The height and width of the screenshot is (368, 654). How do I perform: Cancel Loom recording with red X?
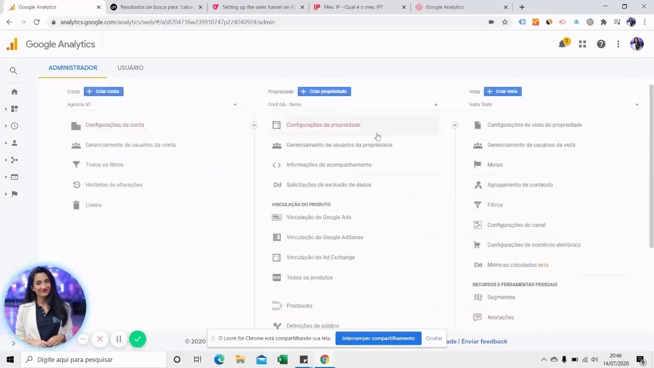coord(100,339)
